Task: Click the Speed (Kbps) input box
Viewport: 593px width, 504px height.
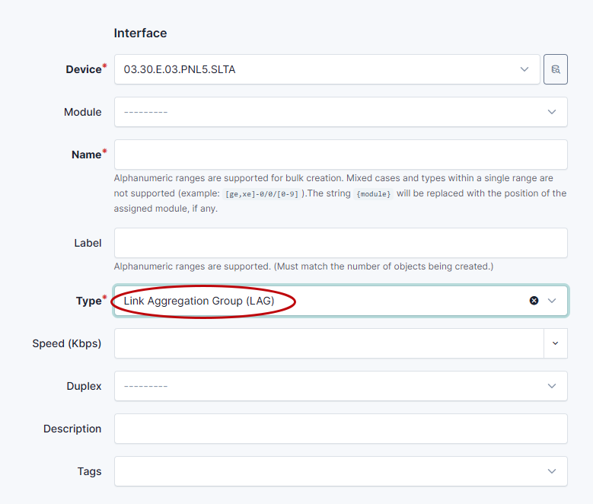Action: (329, 343)
